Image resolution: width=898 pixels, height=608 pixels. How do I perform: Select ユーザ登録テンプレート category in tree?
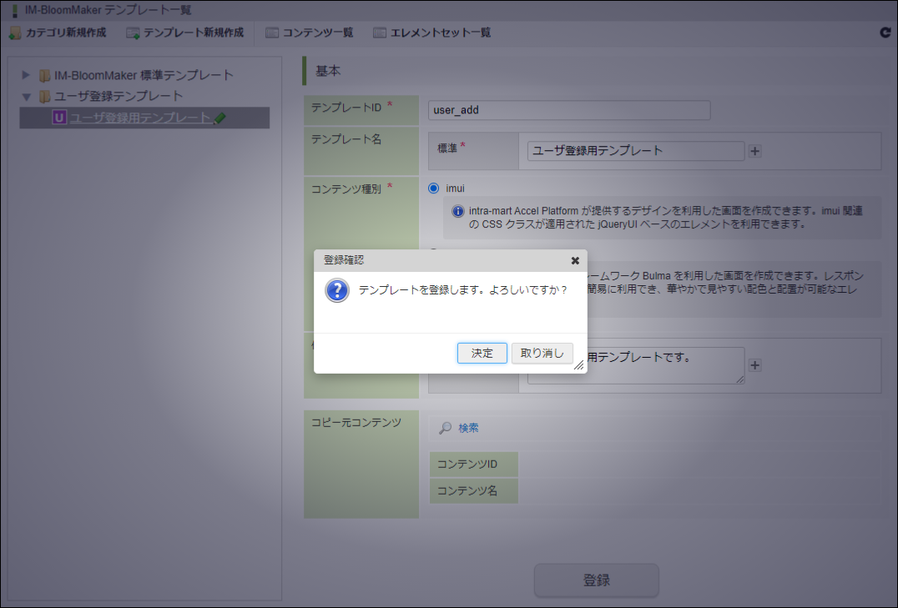click(x=119, y=96)
